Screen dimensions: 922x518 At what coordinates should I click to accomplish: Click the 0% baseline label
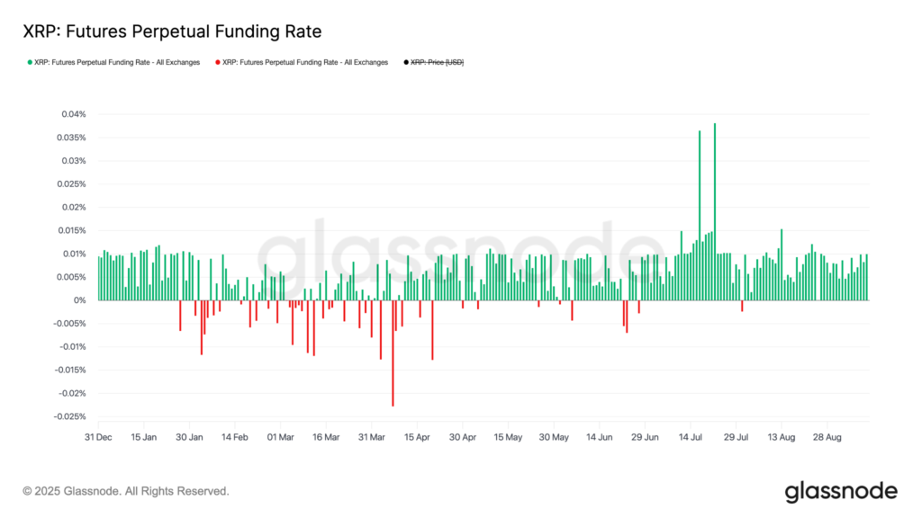pyautogui.click(x=80, y=299)
